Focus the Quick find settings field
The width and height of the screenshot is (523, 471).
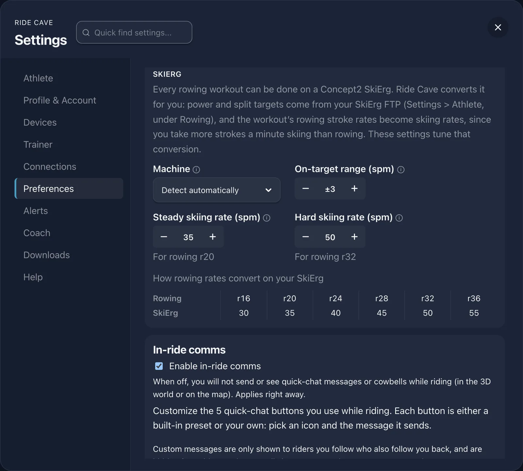[x=134, y=32]
